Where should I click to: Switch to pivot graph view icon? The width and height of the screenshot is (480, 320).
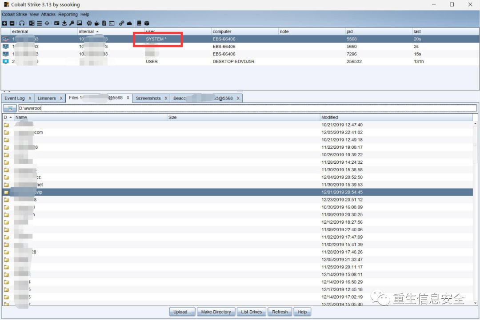pos(32,23)
